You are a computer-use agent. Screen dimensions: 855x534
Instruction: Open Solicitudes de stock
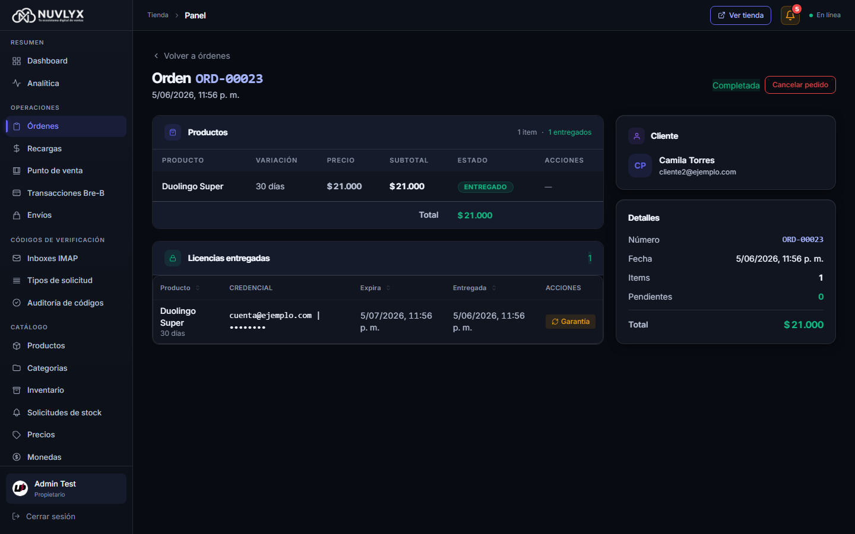tap(66, 413)
